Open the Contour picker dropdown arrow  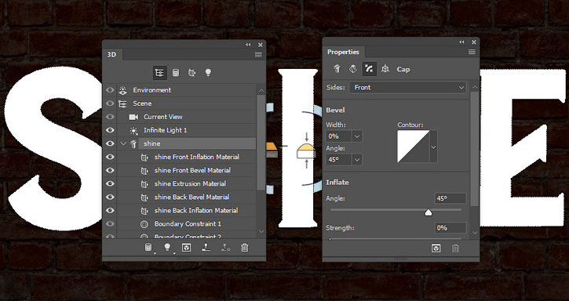pyautogui.click(x=433, y=147)
